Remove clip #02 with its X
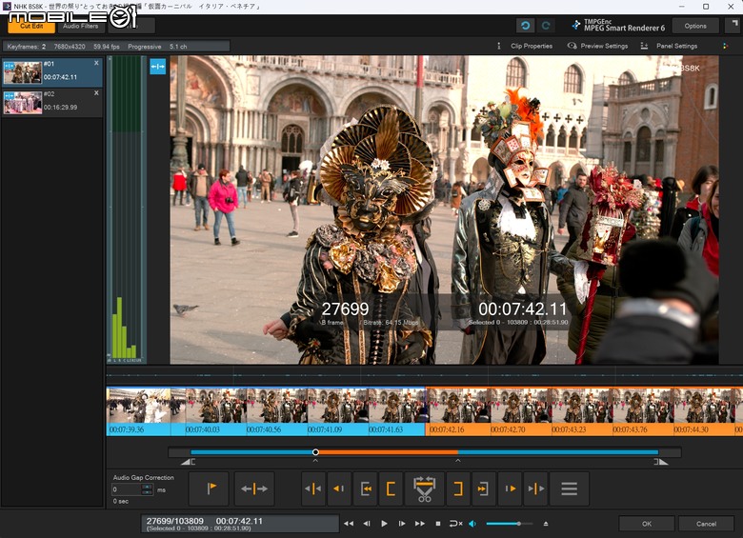 (96, 93)
